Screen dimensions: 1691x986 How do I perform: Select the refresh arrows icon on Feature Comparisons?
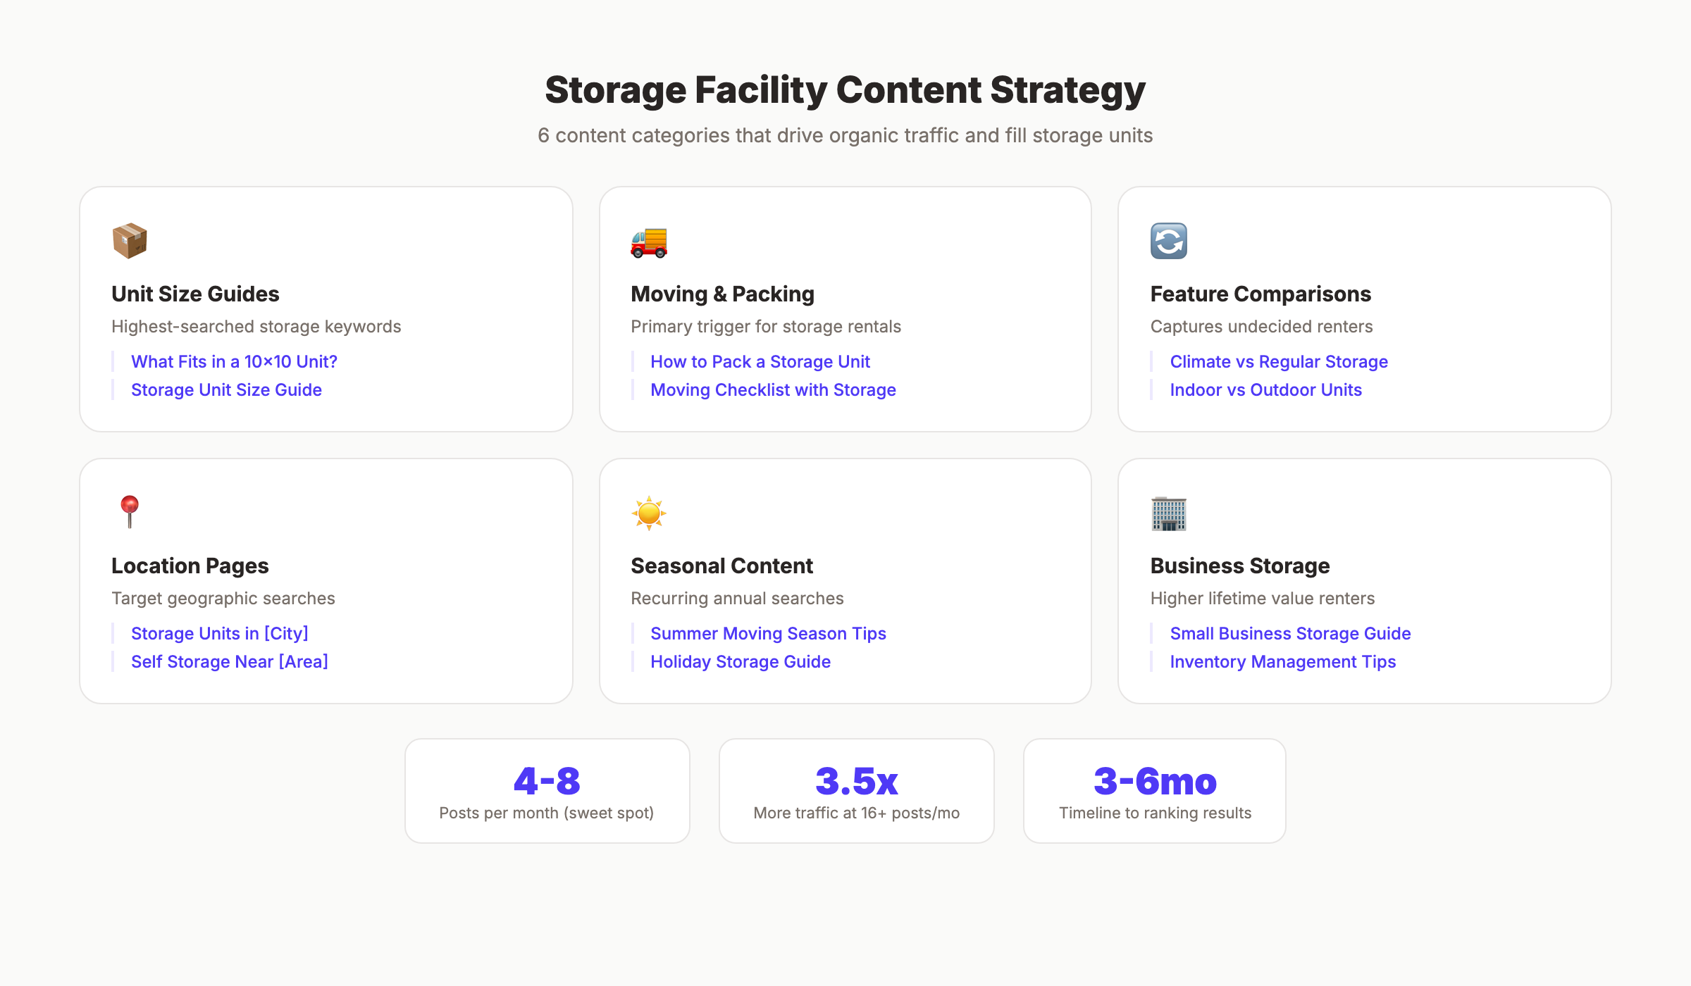pyautogui.click(x=1169, y=241)
